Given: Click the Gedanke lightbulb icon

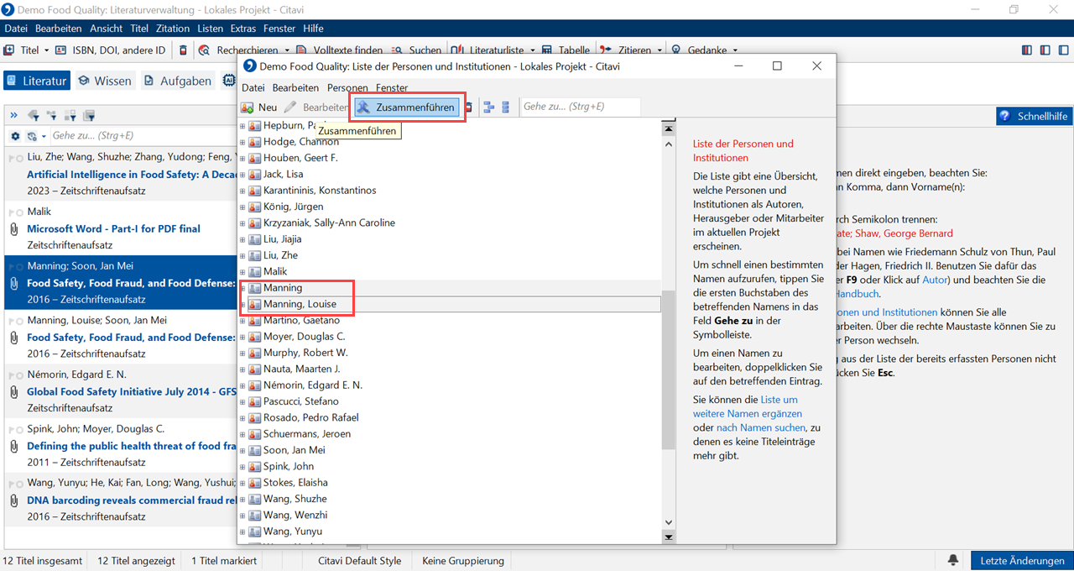Looking at the screenshot, I should tap(676, 50).
